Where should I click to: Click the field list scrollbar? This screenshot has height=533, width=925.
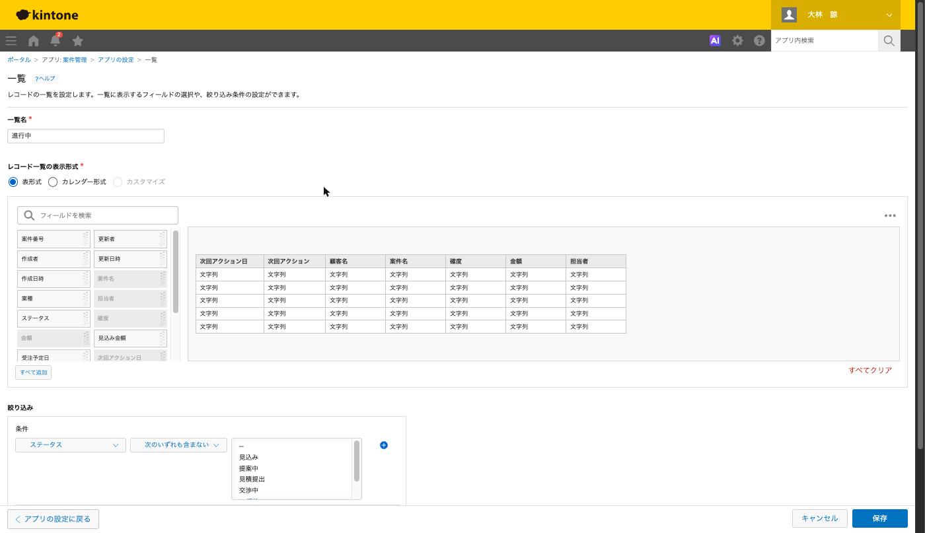point(176,271)
